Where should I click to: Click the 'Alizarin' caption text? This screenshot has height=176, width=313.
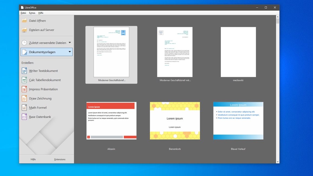pos(111,149)
